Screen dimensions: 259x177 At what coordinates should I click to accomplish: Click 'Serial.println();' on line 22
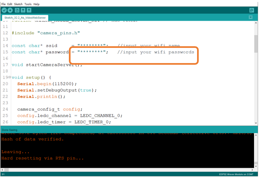point(41,97)
